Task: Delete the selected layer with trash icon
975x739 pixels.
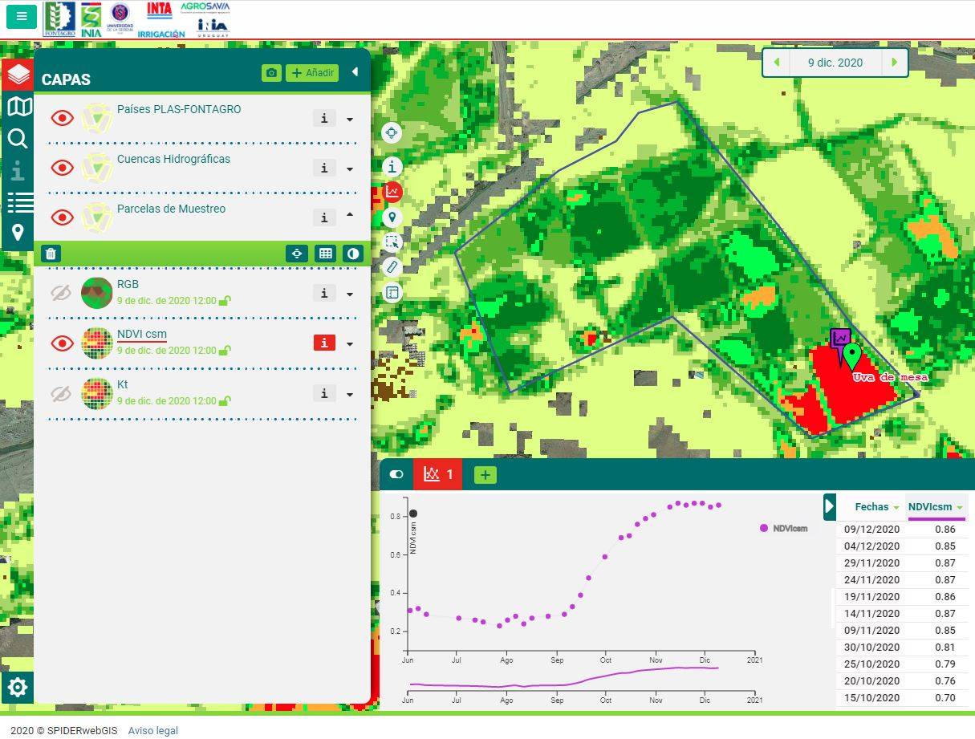Action: (x=51, y=254)
